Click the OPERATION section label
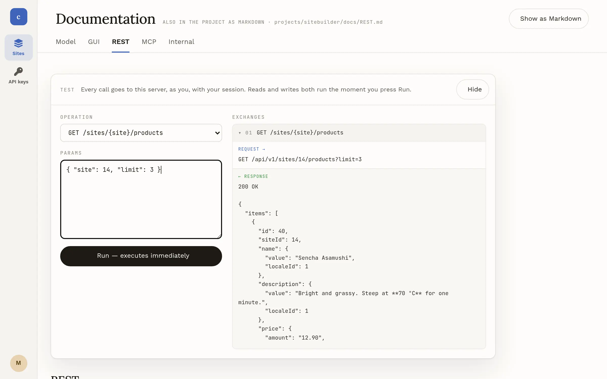The image size is (607, 379). point(76,117)
